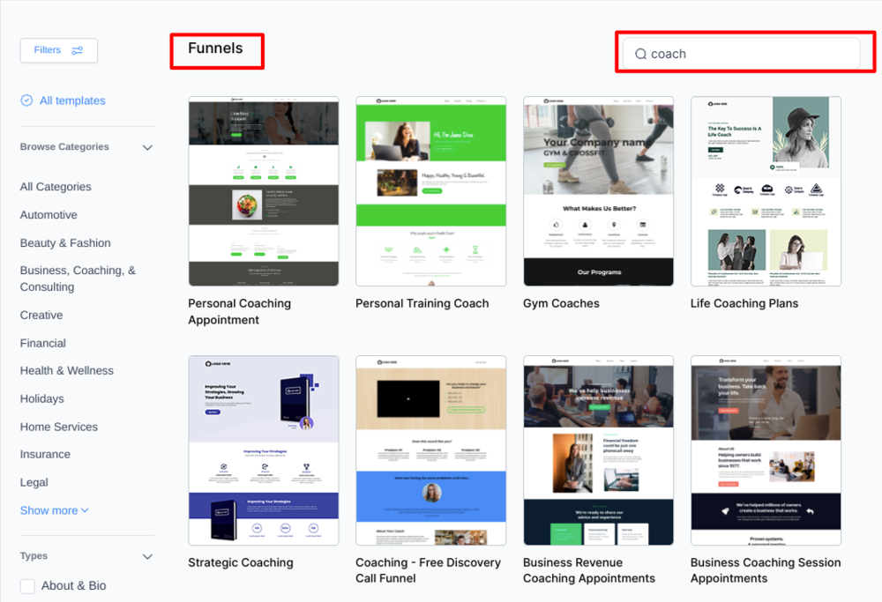
Task: Choose the Financial category
Action: pyautogui.click(x=42, y=344)
